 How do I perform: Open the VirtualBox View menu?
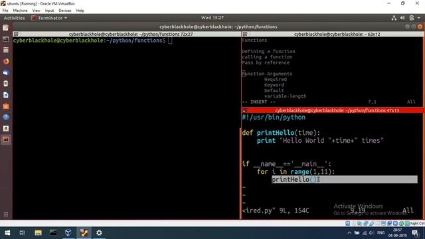[36, 11]
